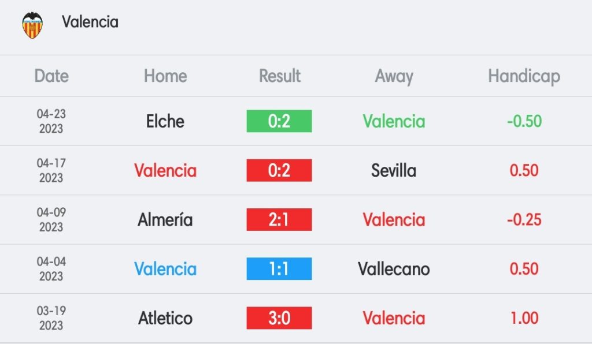Open the Sevilla away team link
The height and width of the screenshot is (344, 592).
tap(394, 170)
